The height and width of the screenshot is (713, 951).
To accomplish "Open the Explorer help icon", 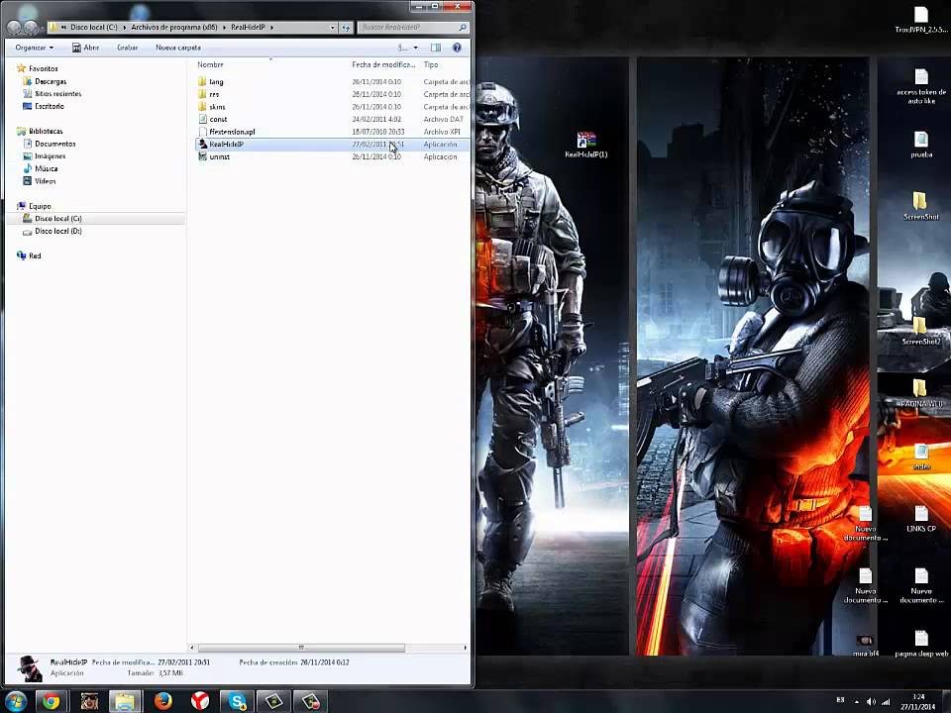I will pos(457,48).
